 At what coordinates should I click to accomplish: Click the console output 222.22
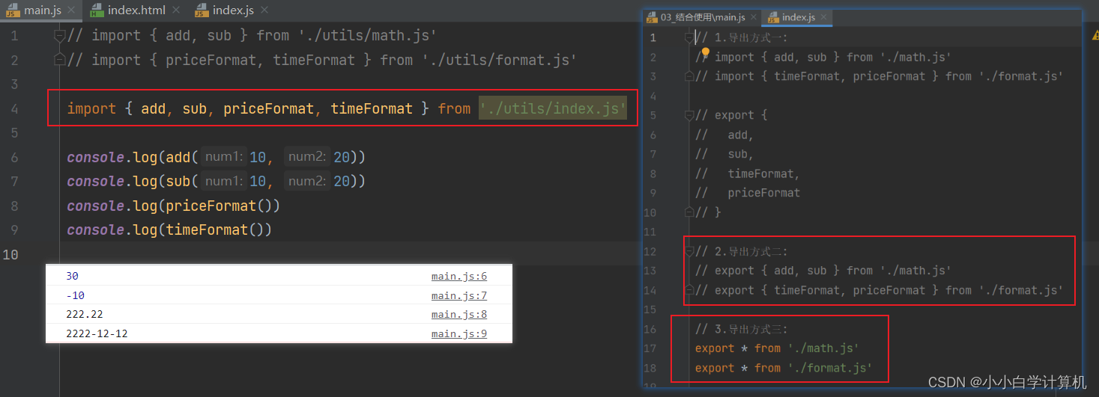[85, 314]
